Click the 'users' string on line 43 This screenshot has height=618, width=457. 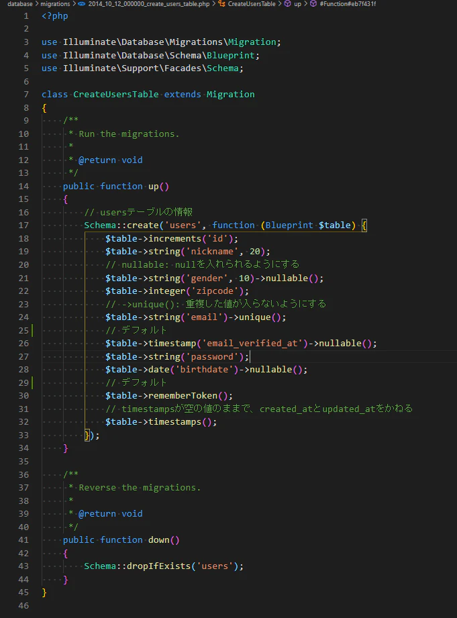pos(215,566)
